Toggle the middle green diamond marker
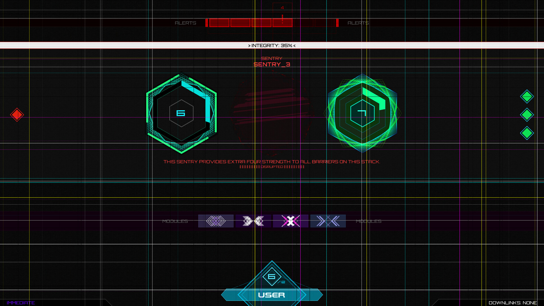Image resolution: width=544 pixels, height=306 pixels. coord(526,115)
